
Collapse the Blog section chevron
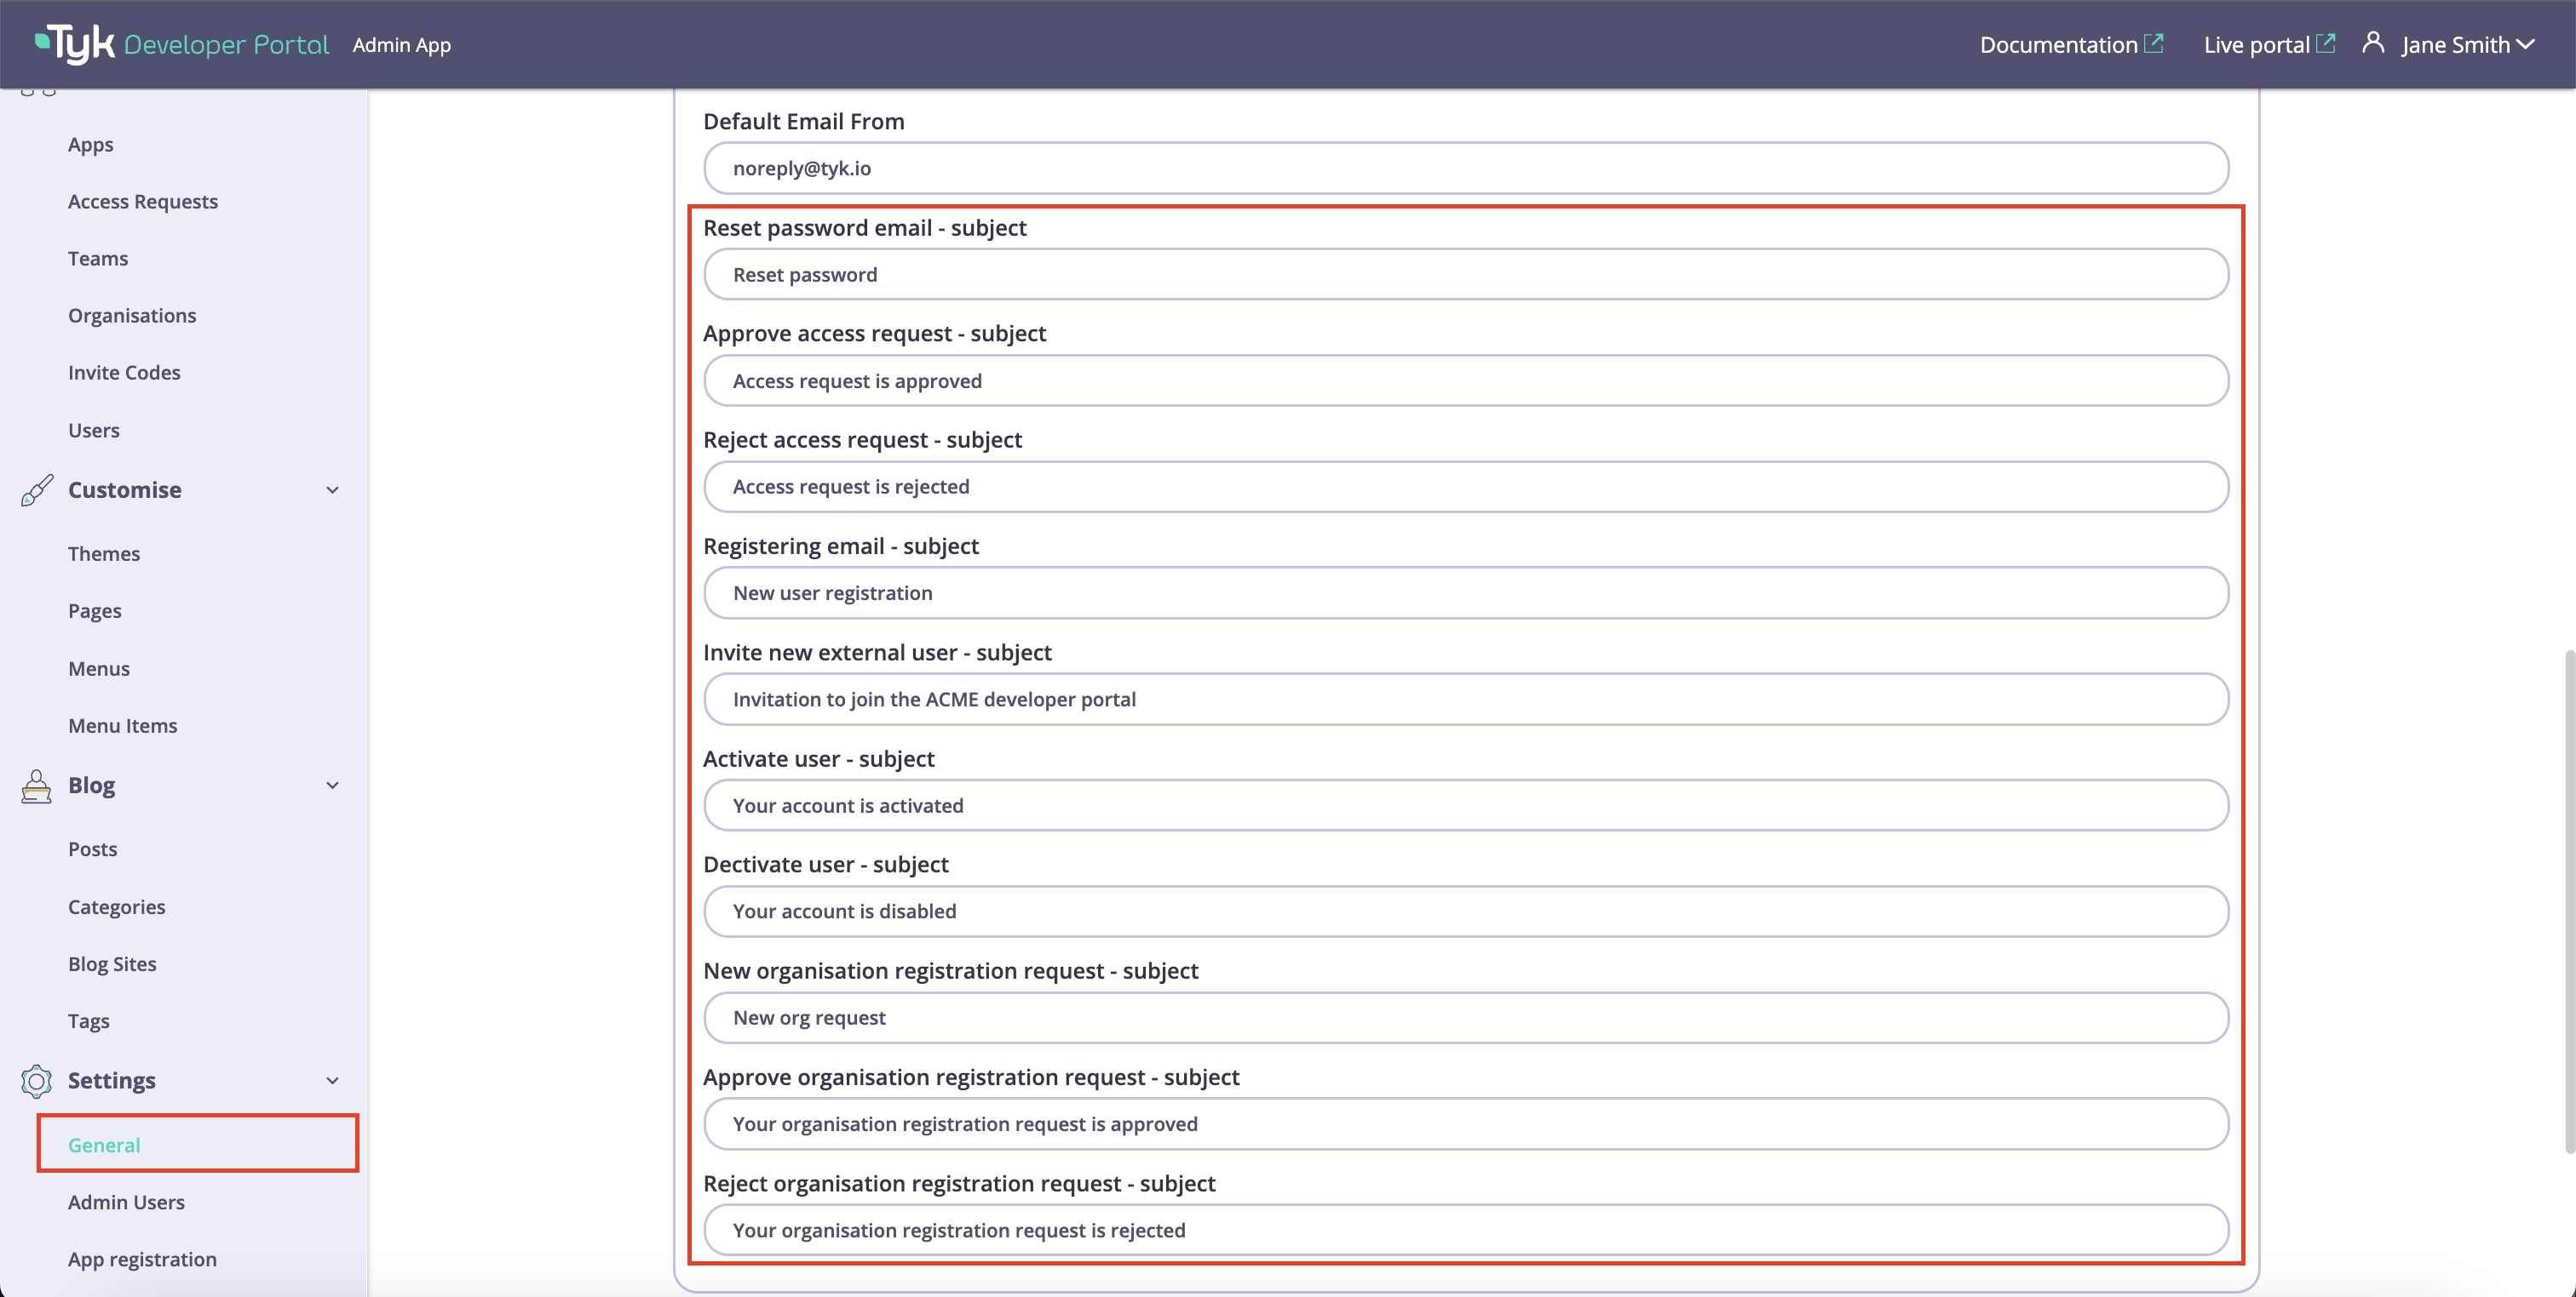pyautogui.click(x=332, y=786)
